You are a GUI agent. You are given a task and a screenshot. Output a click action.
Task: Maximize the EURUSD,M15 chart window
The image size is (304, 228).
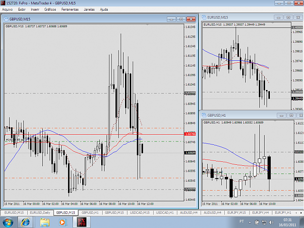288,18
